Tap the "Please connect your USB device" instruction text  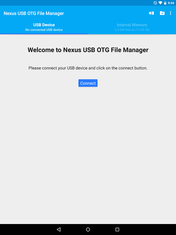point(88,68)
